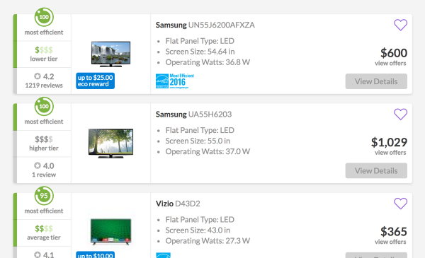Click the 95 efficiency score badge for Vizio
Screen dimensions: 425x258
pyautogui.click(x=44, y=196)
